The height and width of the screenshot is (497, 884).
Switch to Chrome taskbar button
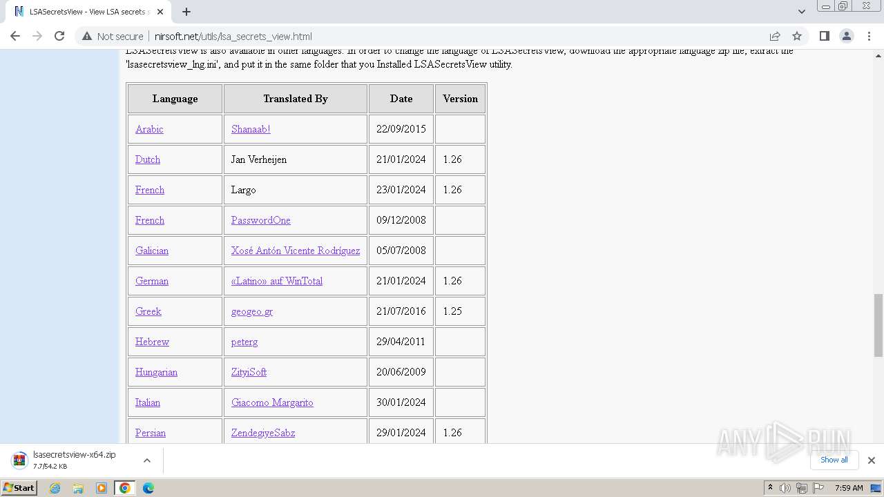125,488
